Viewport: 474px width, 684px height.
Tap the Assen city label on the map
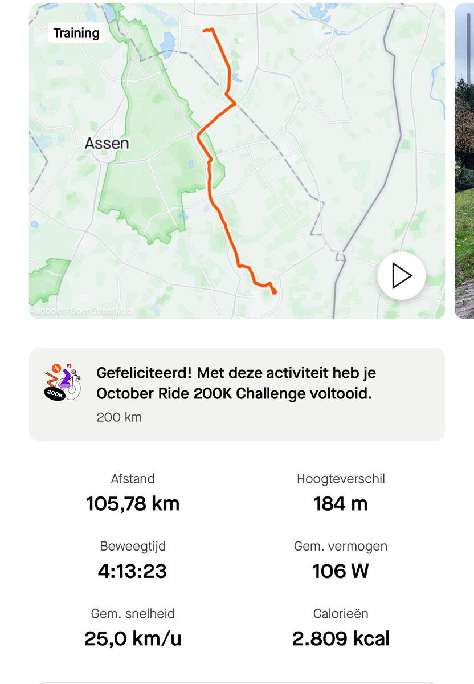107,143
